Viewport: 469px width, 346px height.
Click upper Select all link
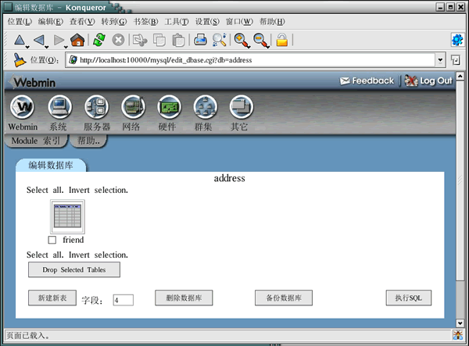coord(45,190)
